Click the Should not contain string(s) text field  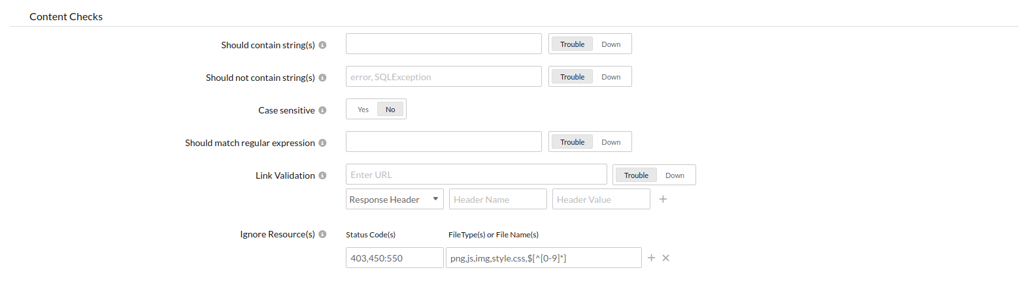(443, 77)
